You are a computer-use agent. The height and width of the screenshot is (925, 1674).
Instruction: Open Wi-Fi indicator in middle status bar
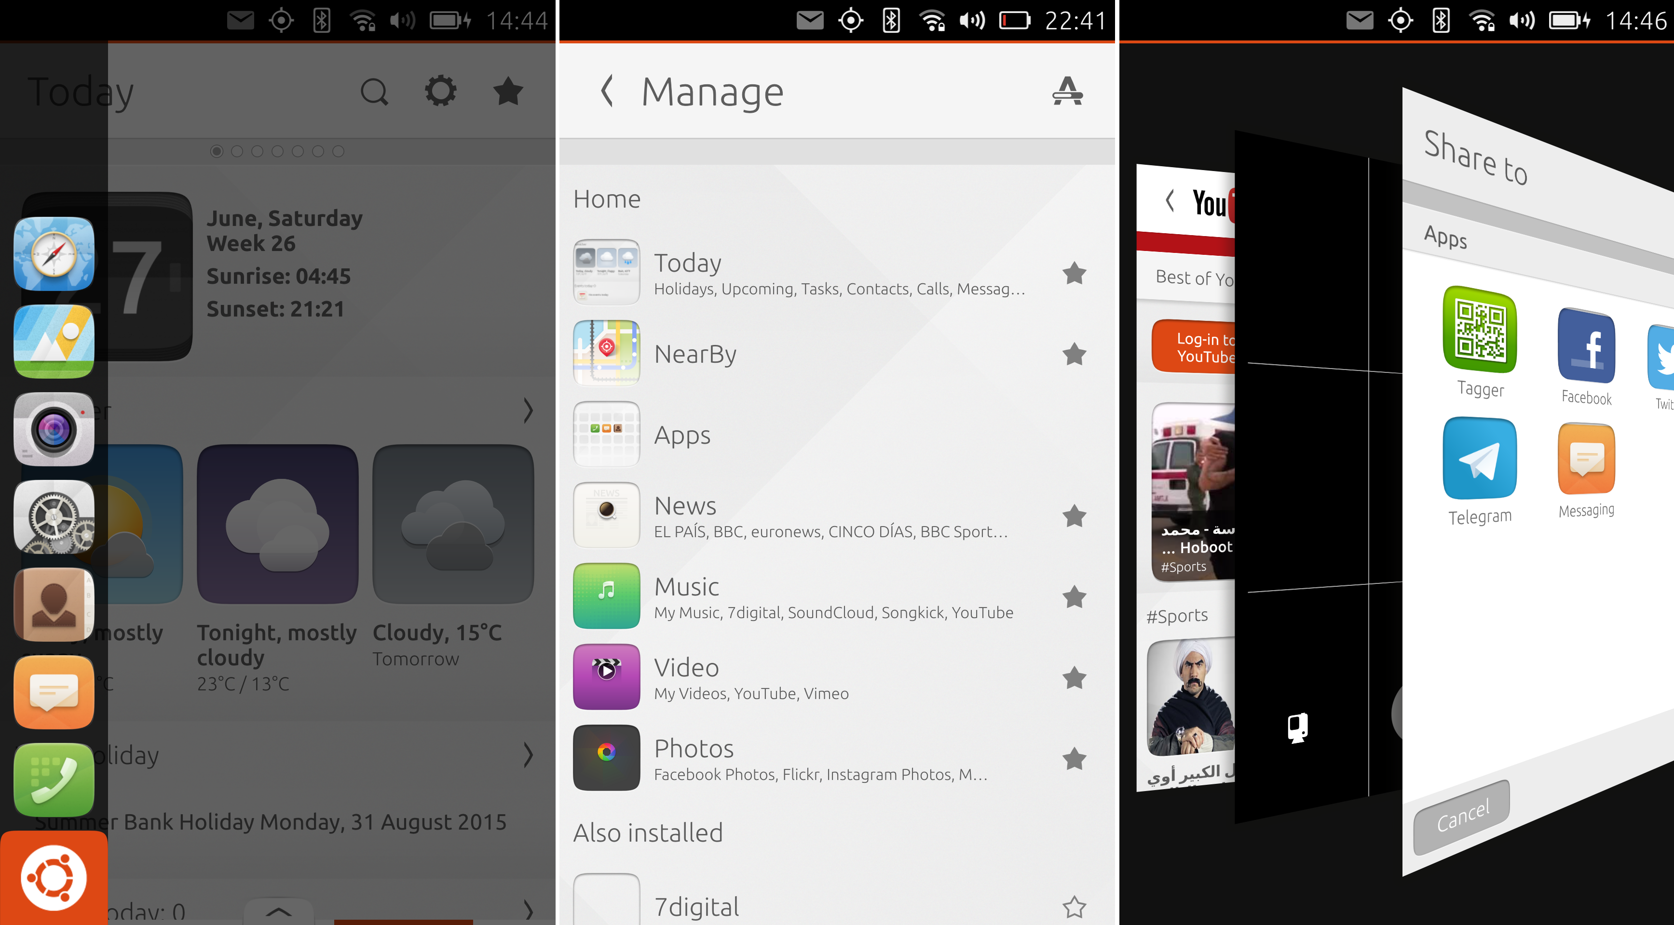click(x=933, y=21)
